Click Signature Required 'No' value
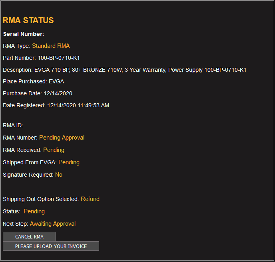The width and height of the screenshot is (275, 262). [x=59, y=175]
